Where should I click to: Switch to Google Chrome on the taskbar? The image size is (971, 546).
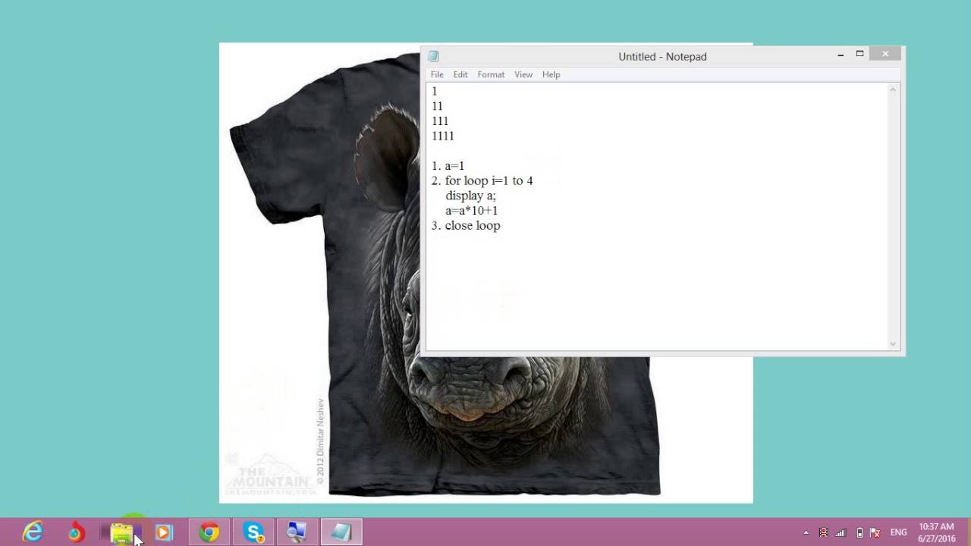(x=209, y=532)
